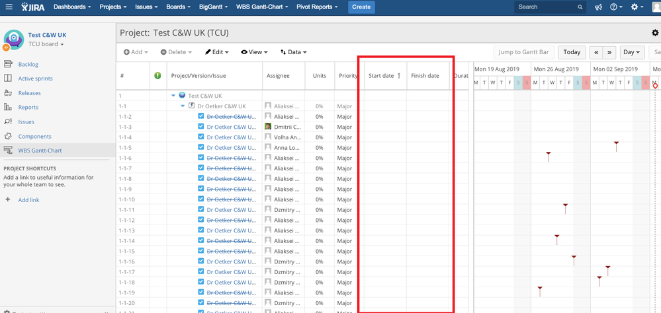This screenshot has height=313, width=661.
Task: Click the Search input field
Action: [x=550, y=7]
